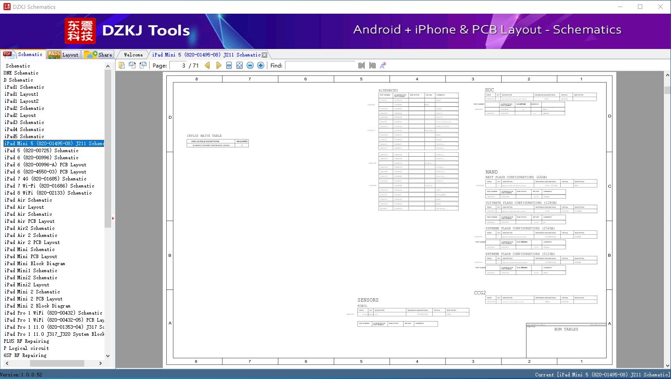Click the page number input field
This screenshot has width=671, height=379.
tap(178, 65)
